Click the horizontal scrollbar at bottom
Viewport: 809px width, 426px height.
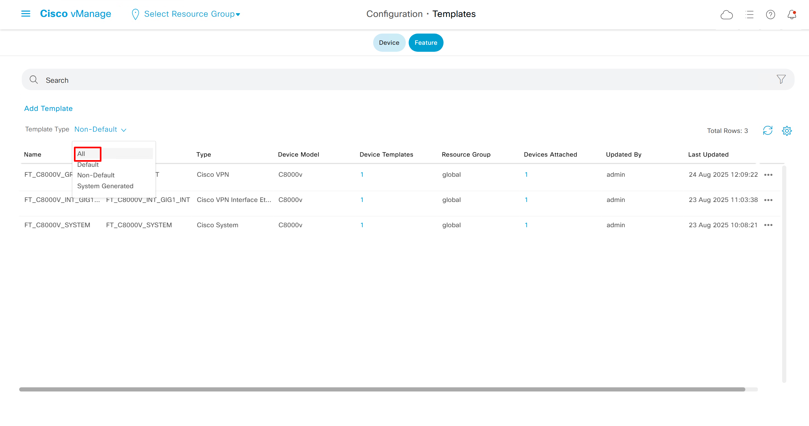point(382,389)
